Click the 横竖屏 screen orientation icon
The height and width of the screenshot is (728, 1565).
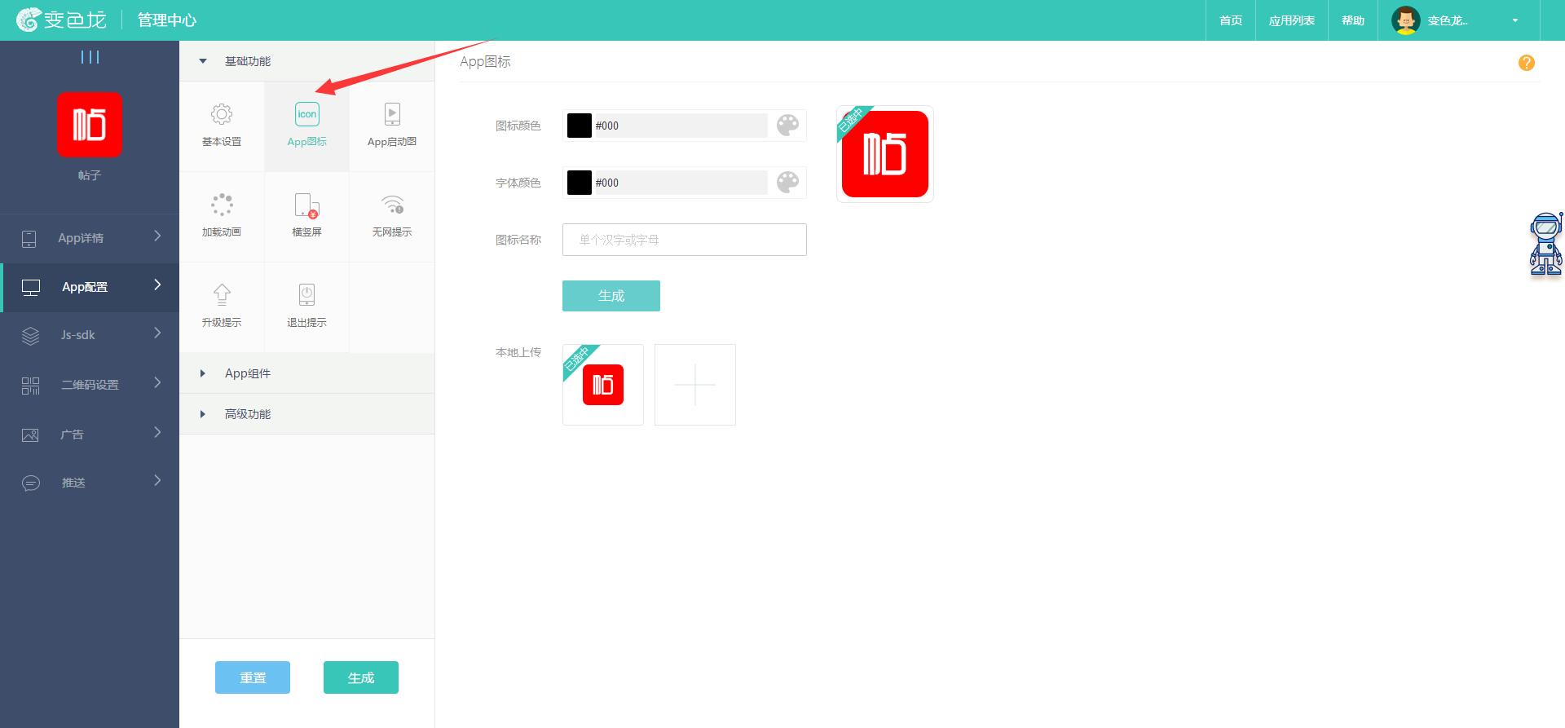[x=306, y=205]
